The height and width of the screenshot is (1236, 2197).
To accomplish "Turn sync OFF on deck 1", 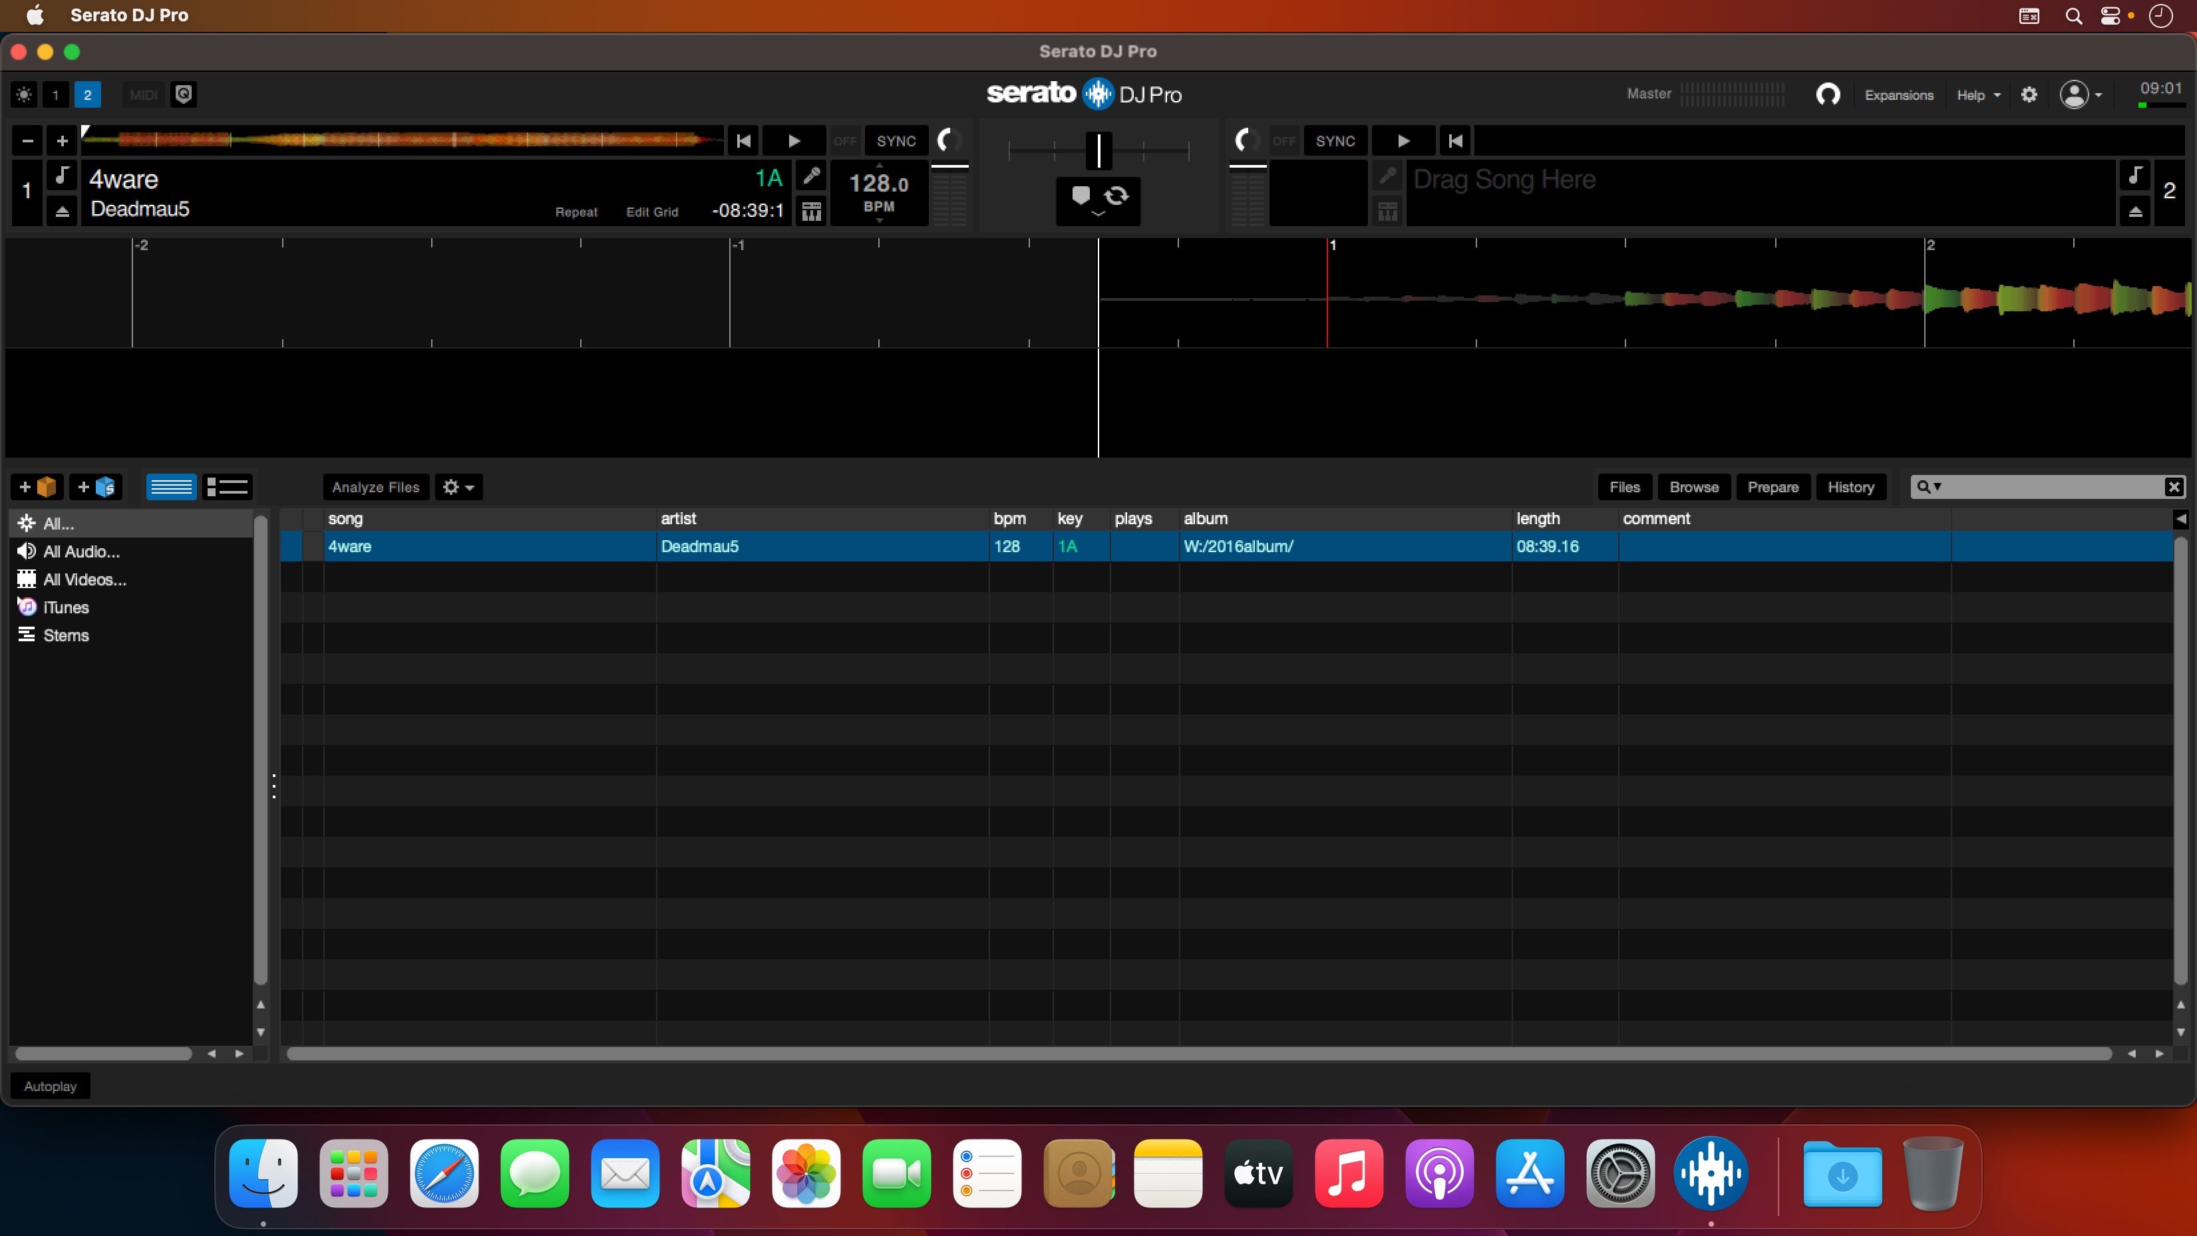I will click(x=845, y=141).
